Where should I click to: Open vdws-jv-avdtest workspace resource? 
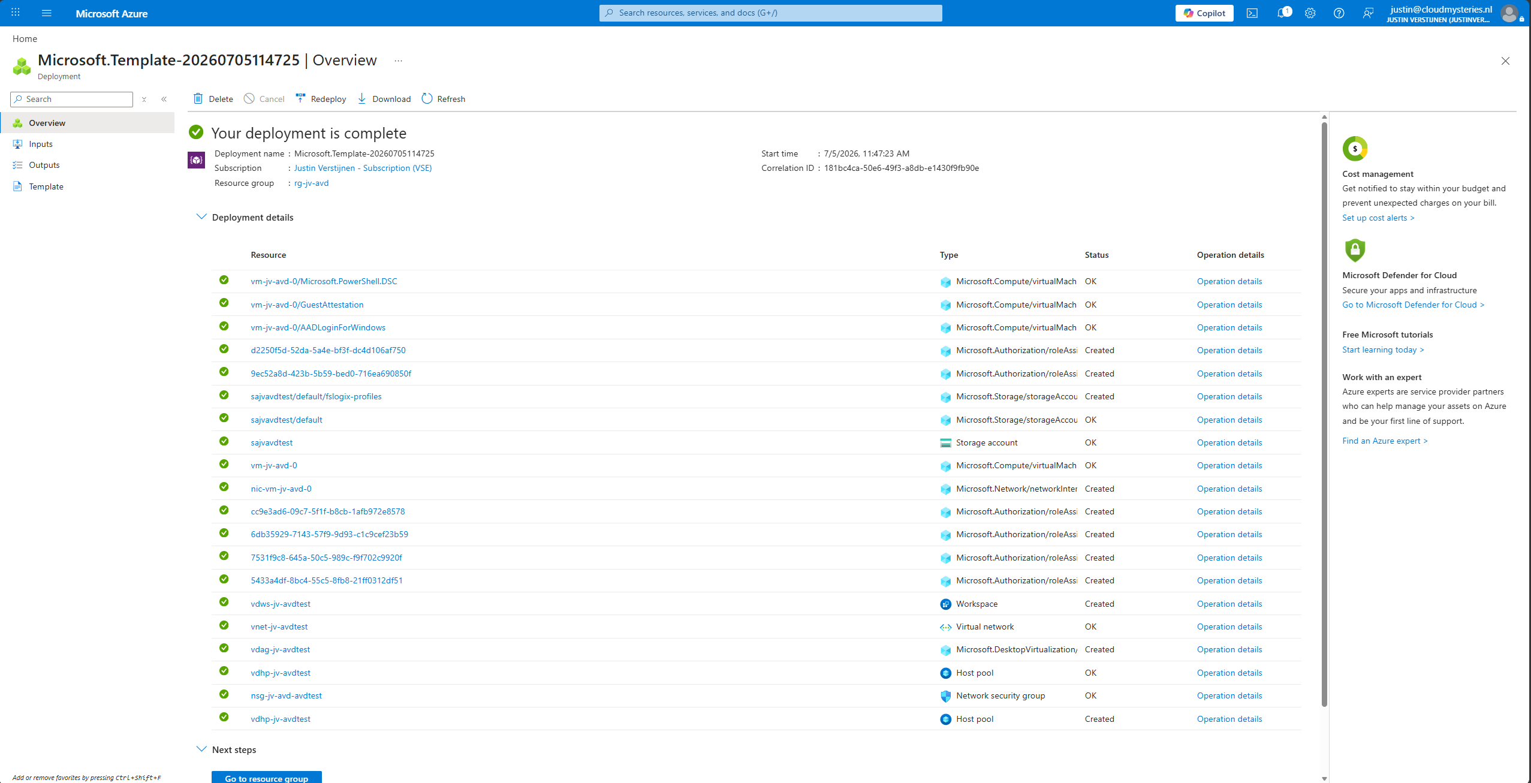(x=281, y=604)
